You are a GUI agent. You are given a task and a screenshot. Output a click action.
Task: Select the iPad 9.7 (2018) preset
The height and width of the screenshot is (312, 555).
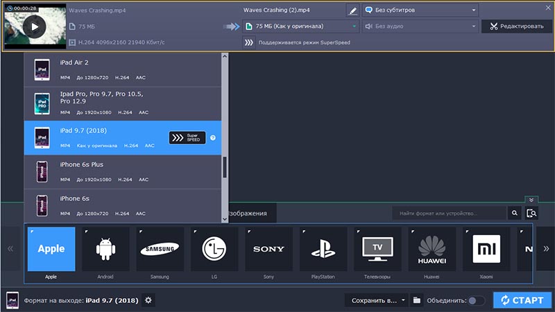point(123,137)
